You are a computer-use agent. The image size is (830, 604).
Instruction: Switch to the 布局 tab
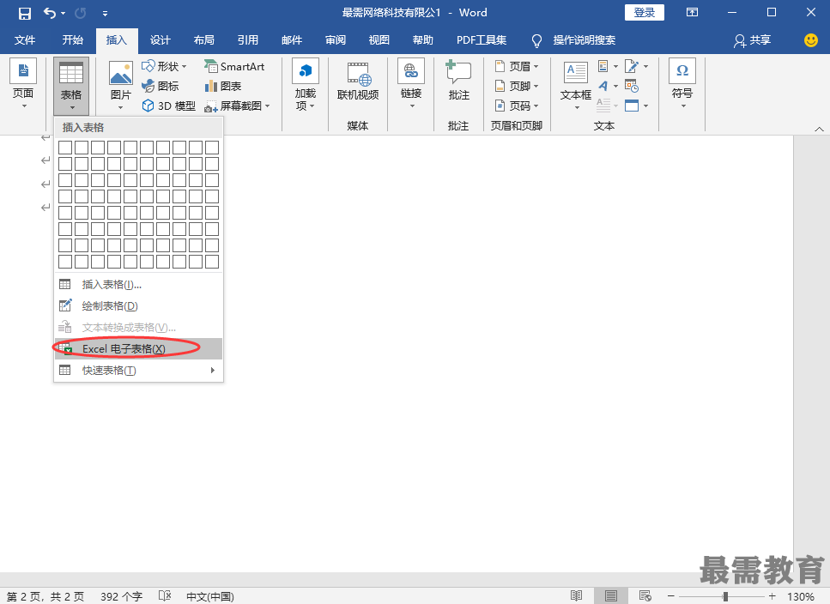coord(203,40)
